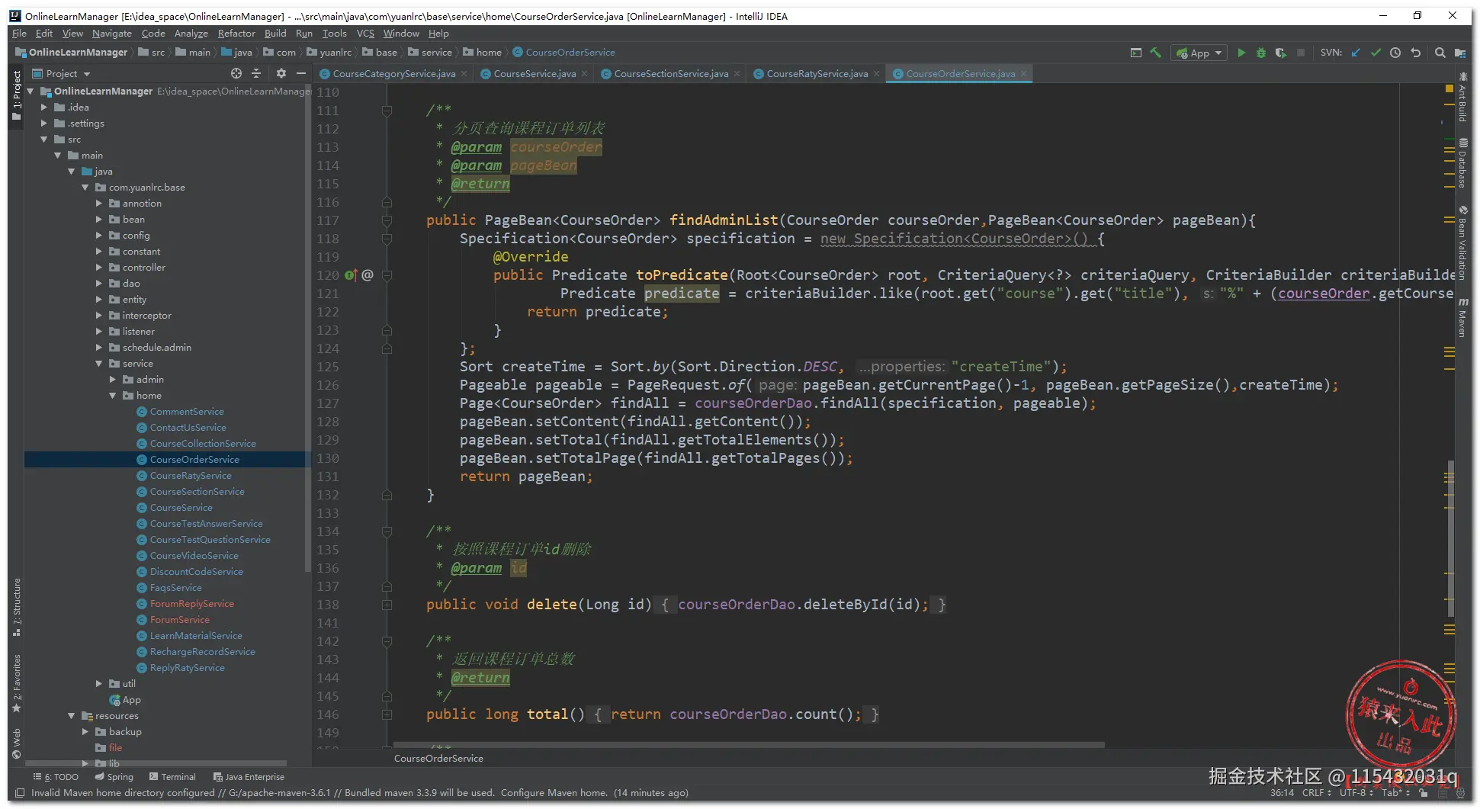Switch to CourseSectionService.java tab
Viewport: 1480px width, 809px height.
(x=670, y=74)
